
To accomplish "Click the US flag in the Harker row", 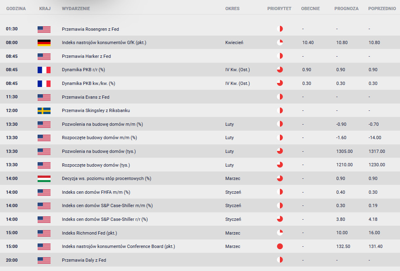I will coord(44,56).
